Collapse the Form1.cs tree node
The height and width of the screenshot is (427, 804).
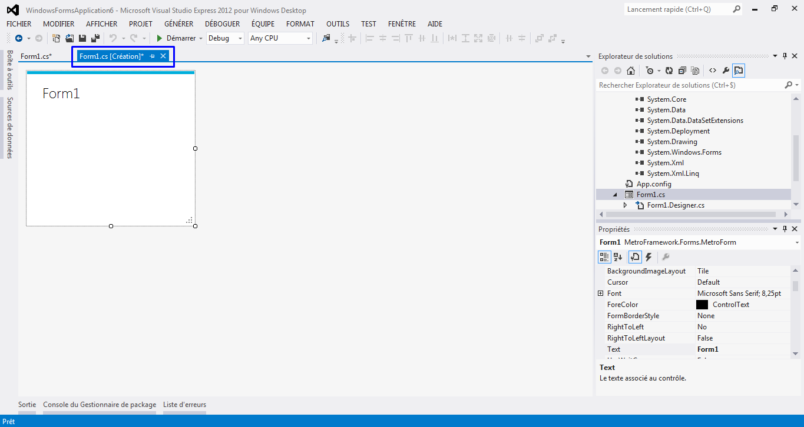pyautogui.click(x=616, y=195)
